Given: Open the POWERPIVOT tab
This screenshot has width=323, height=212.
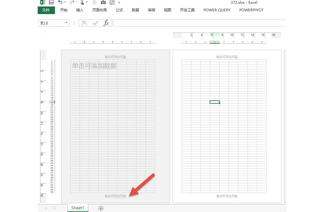Looking at the screenshot, I should (251, 10).
